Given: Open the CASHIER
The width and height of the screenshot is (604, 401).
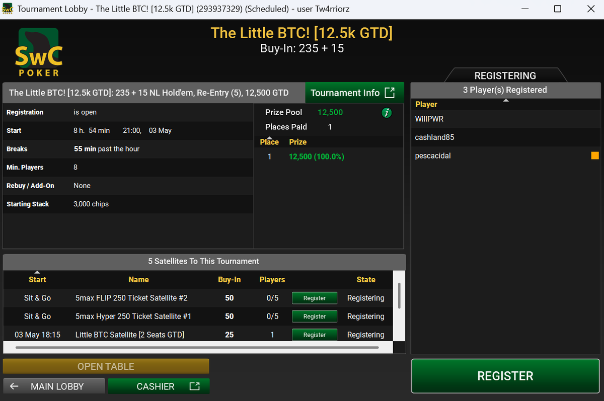Looking at the screenshot, I should (159, 386).
